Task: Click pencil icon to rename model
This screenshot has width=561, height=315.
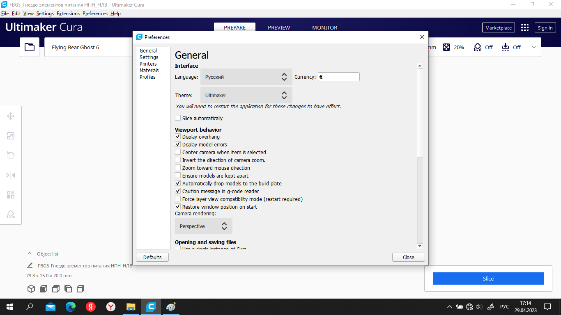Action: (30, 265)
